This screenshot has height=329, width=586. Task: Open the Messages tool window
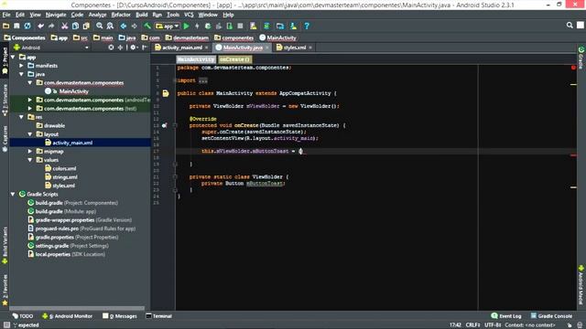(x=120, y=316)
